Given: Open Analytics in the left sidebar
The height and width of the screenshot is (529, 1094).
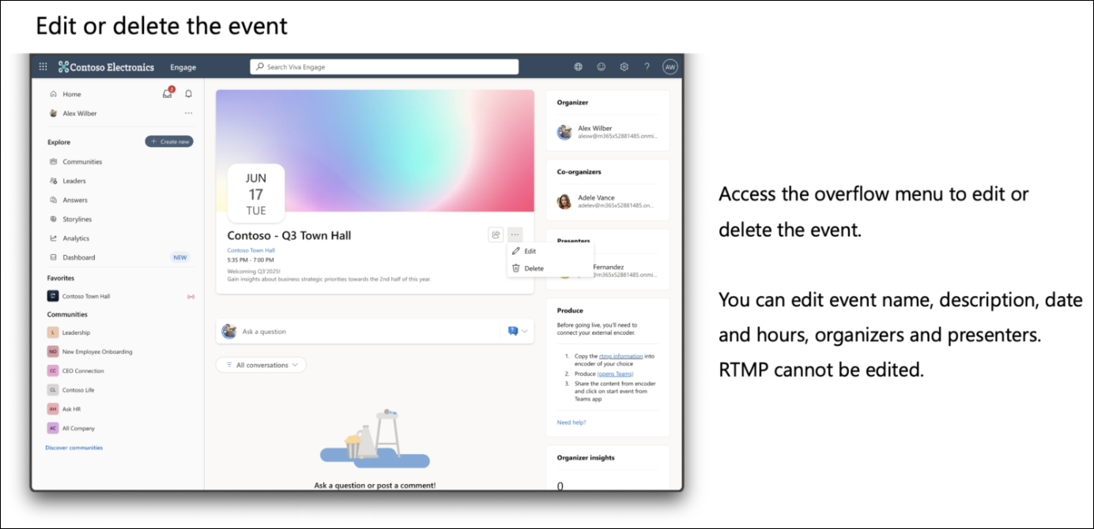Looking at the screenshot, I should [x=76, y=238].
